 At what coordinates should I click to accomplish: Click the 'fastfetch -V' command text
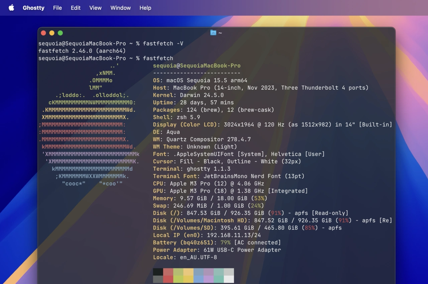163,43
